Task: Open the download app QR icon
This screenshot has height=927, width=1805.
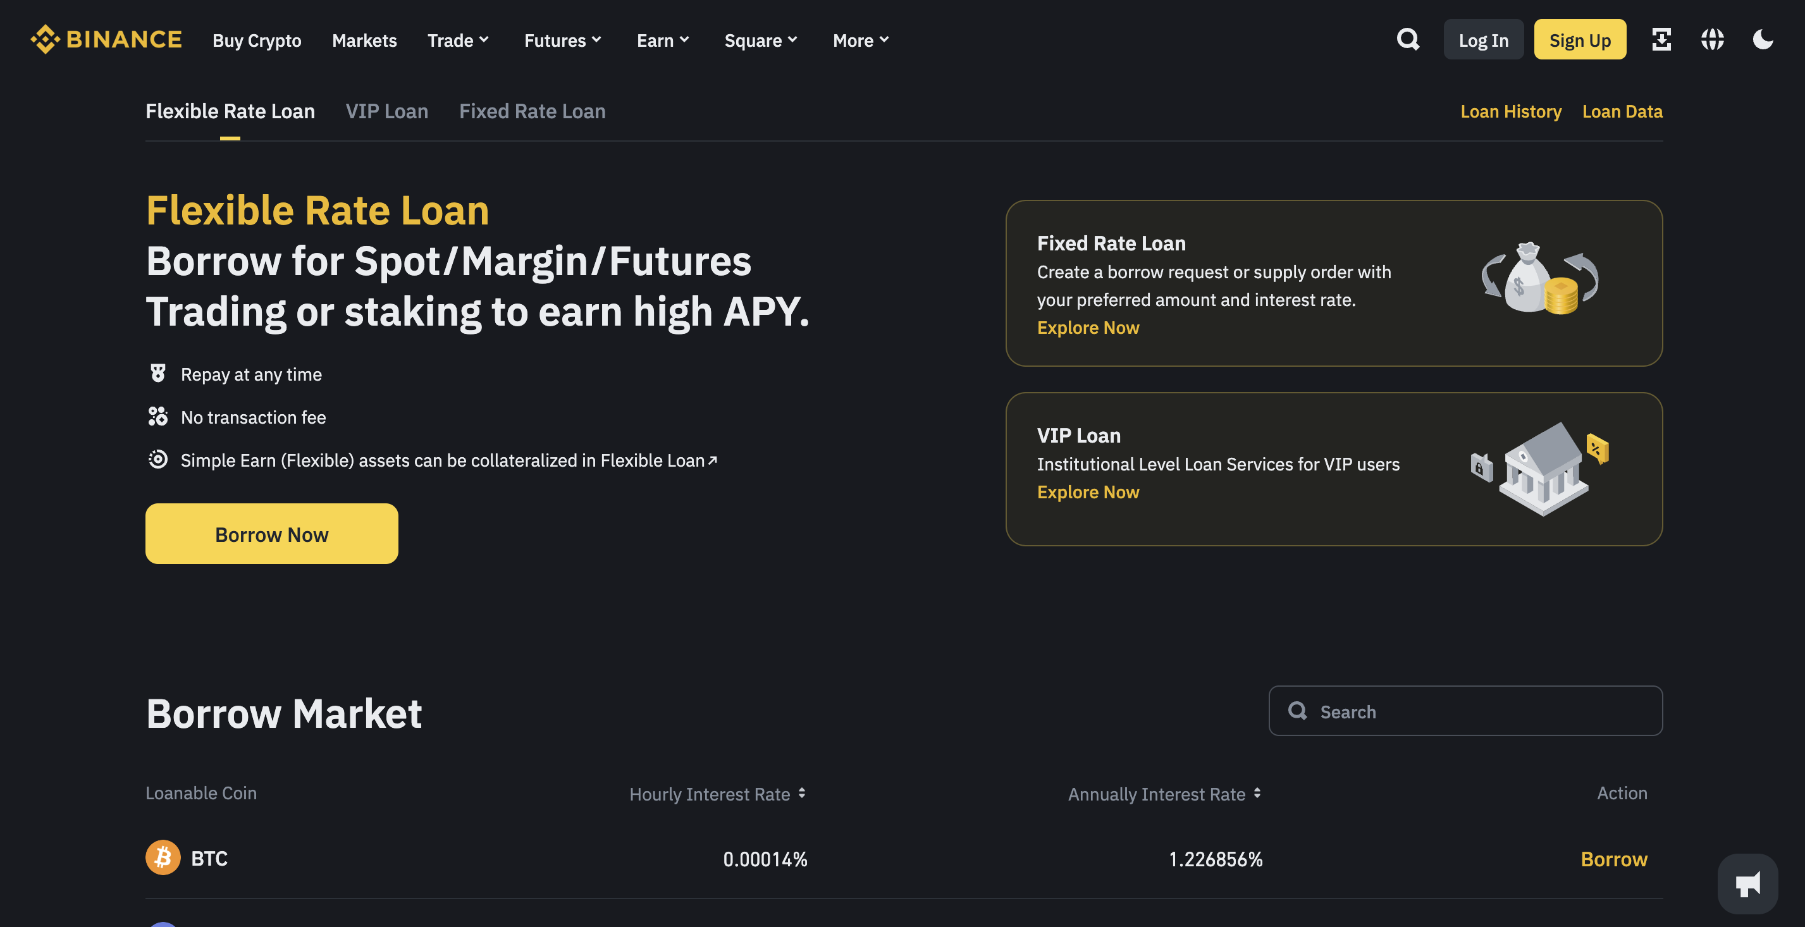Action: [1661, 39]
